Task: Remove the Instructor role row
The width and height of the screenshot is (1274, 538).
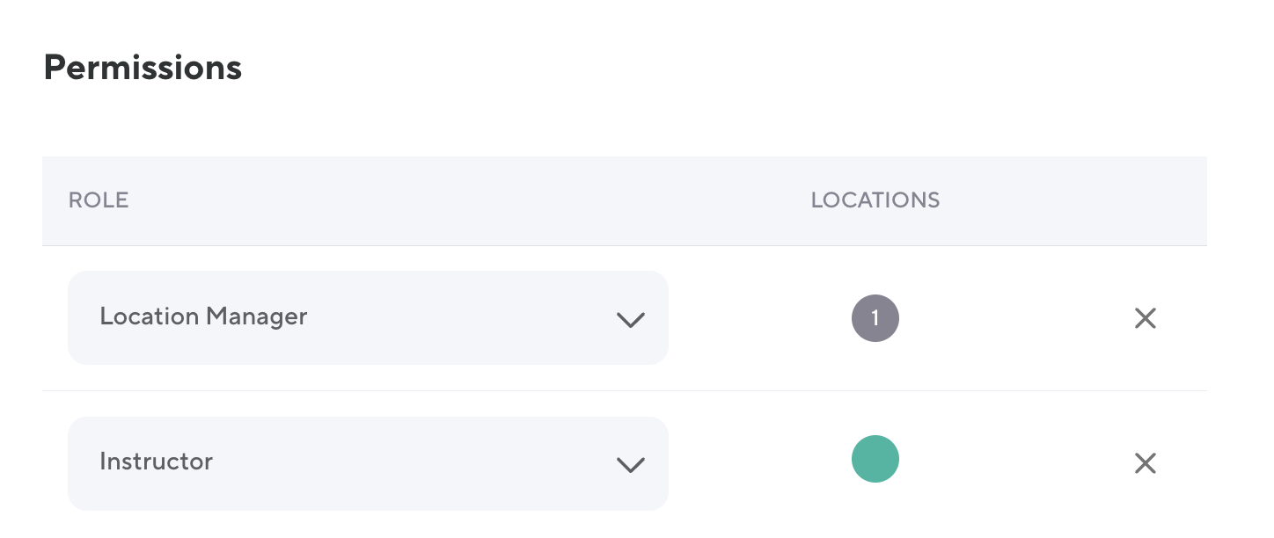Action: [1145, 463]
